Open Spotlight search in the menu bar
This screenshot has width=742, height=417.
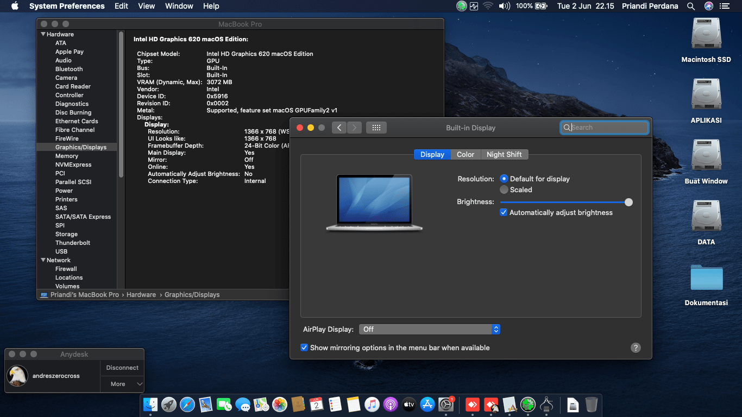(x=691, y=6)
